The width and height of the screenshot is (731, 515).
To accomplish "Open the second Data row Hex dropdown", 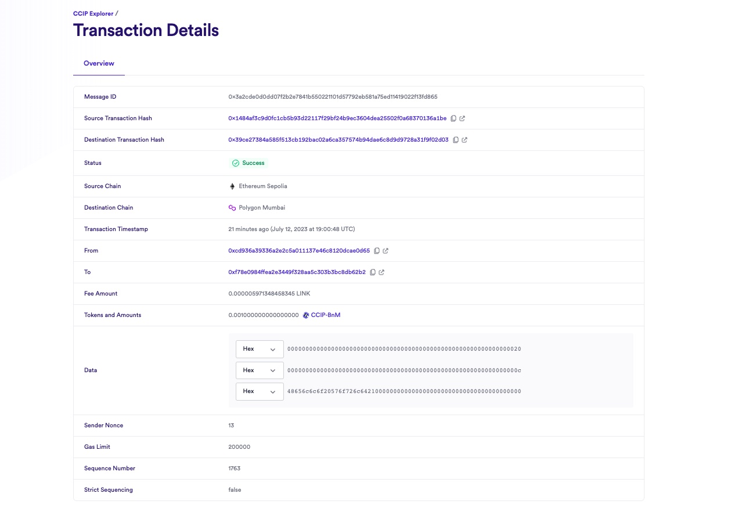I will (x=260, y=370).
